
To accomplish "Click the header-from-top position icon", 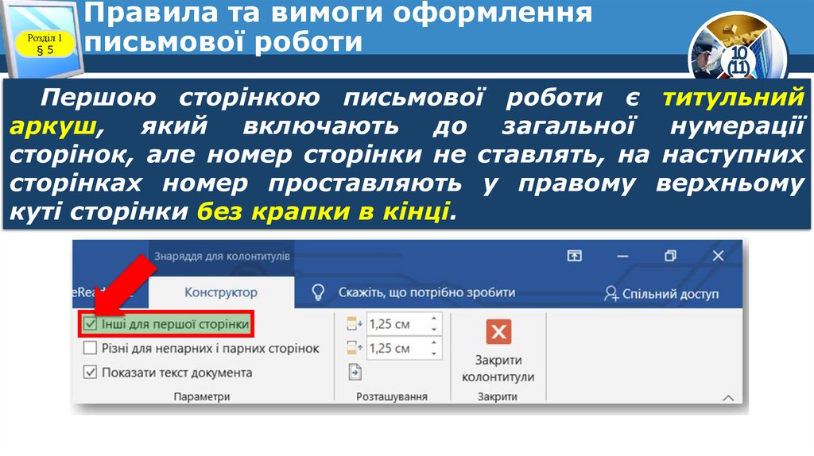I will pos(354,324).
